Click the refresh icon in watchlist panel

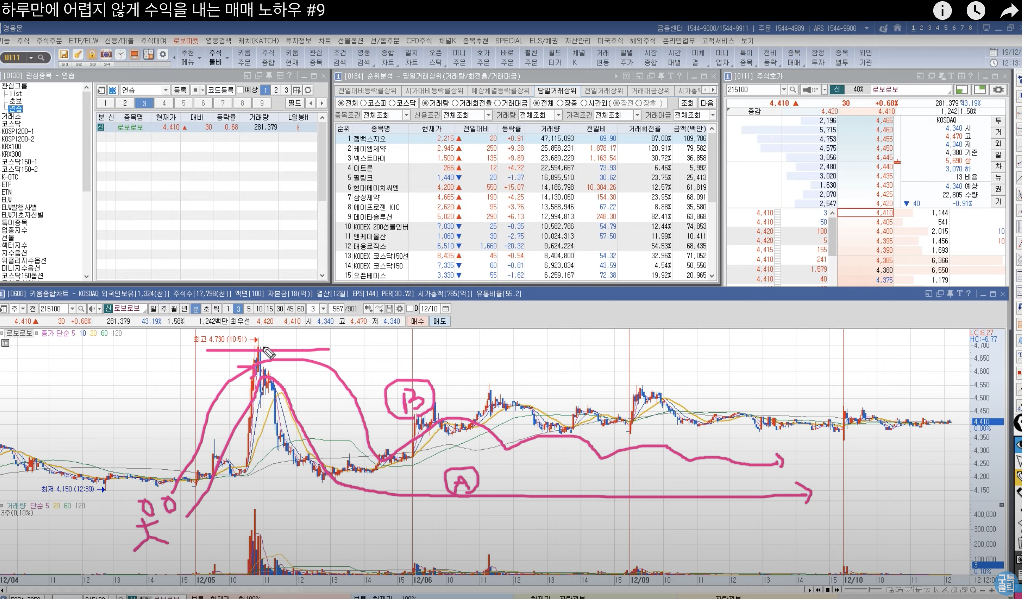click(308, 90)
